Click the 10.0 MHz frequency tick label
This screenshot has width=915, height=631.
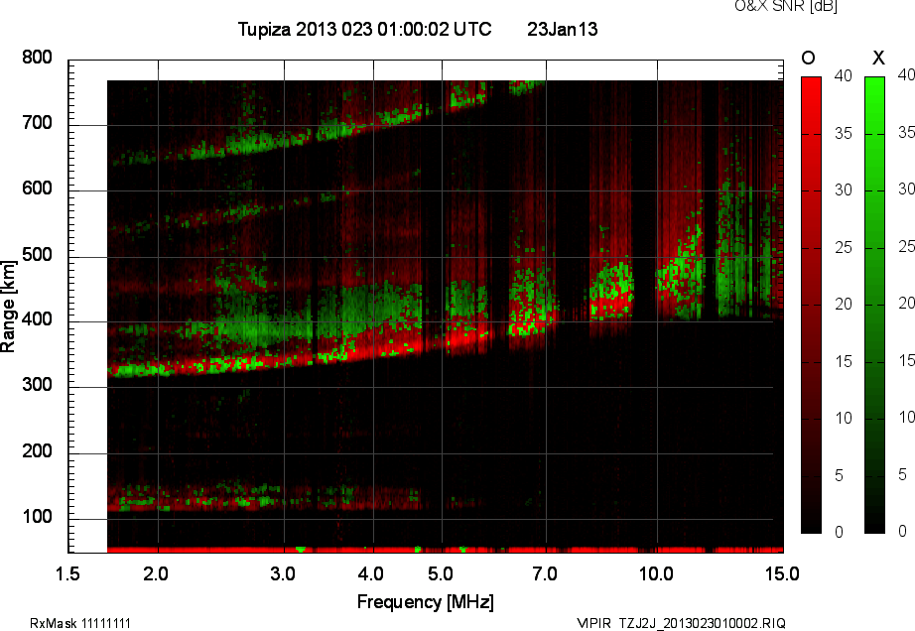click(x=656, y=573)
